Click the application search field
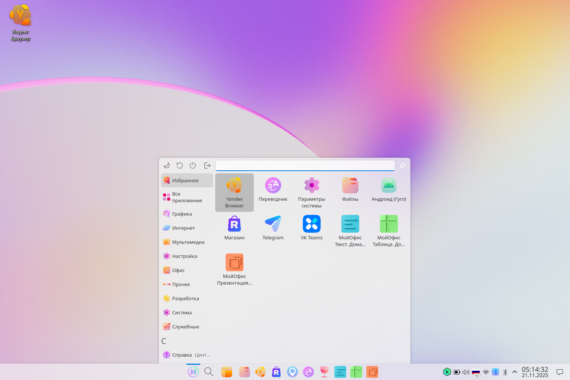 [x=305, y=166]
